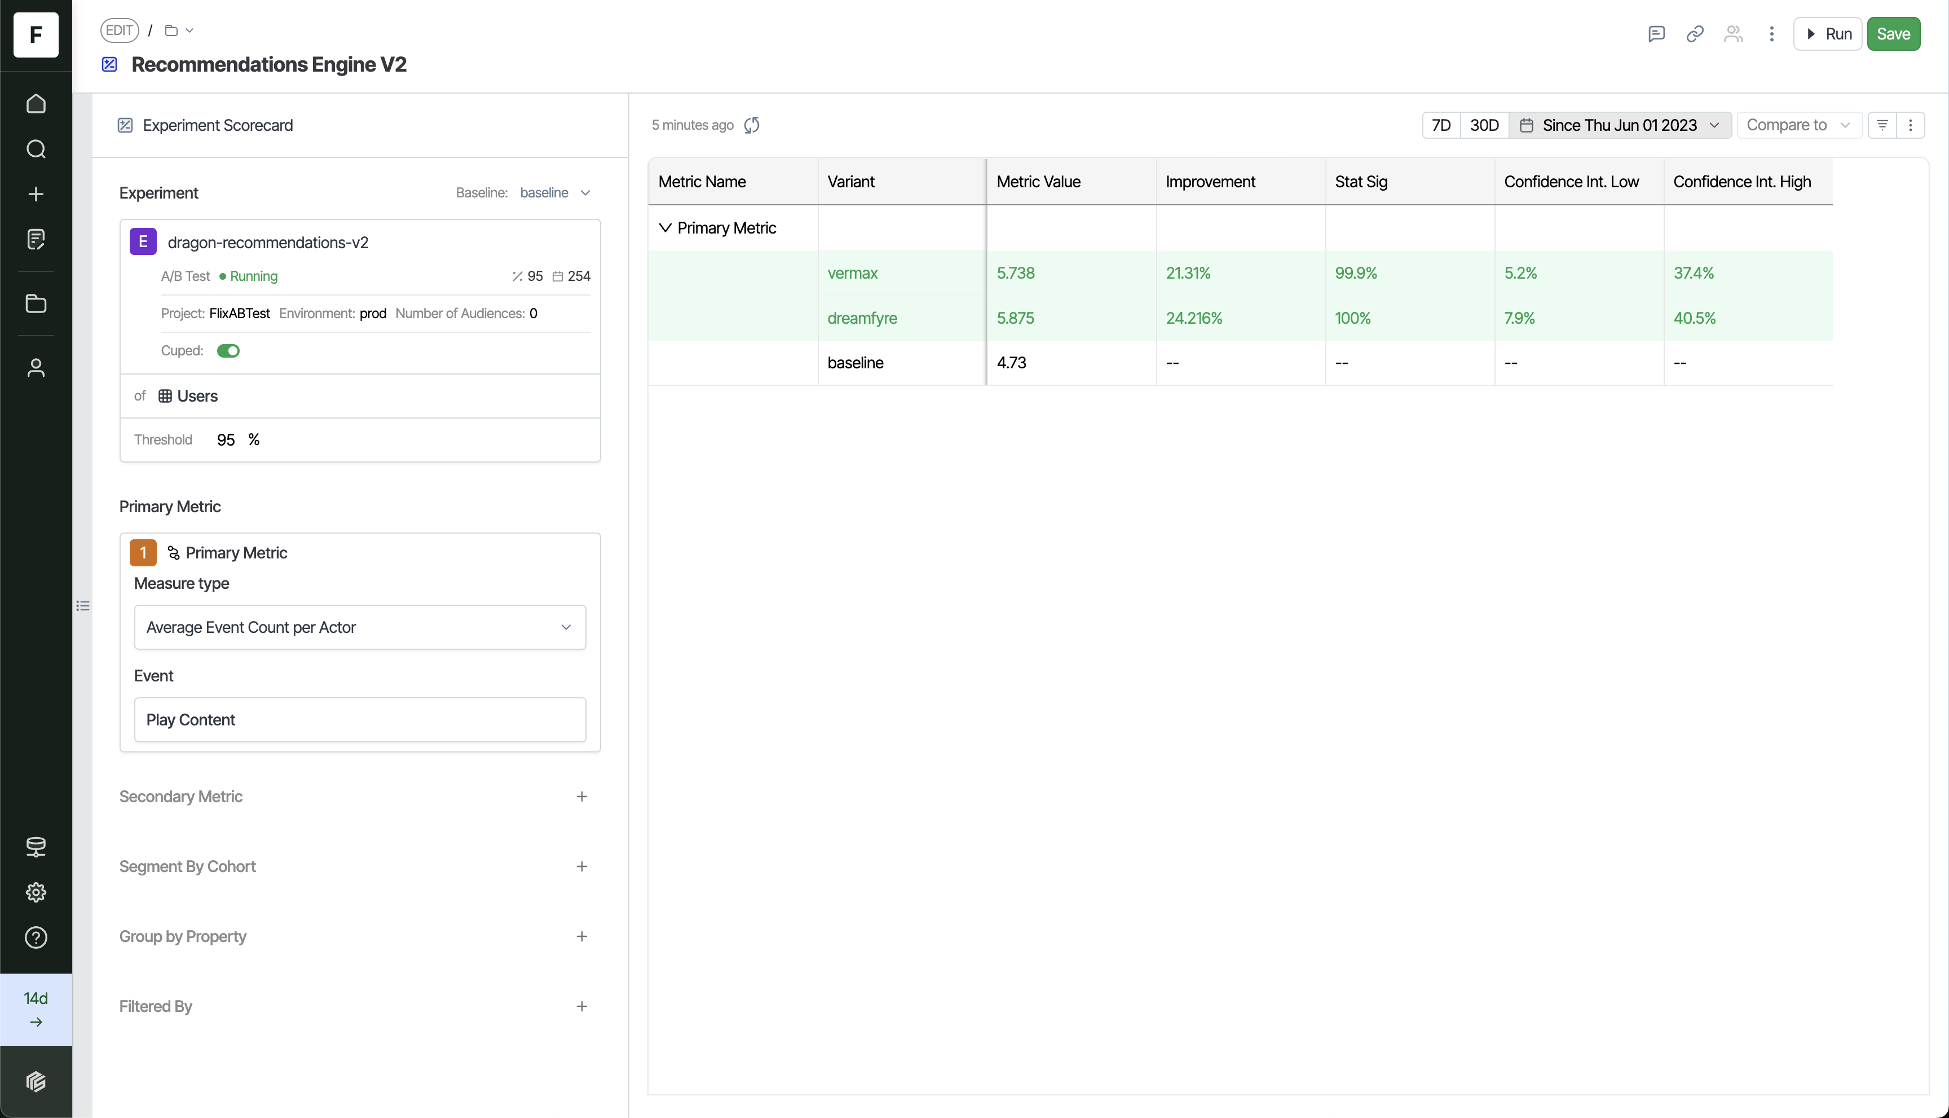1949x1118 pixels.
Task: Switch to the 30D time range
Action: click(x=1484, y=125)
